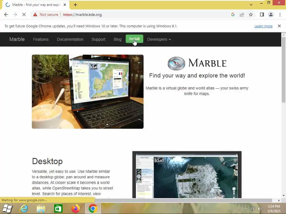
Task: Click the browser forward arrow
Action: click(x=15, y=14)
